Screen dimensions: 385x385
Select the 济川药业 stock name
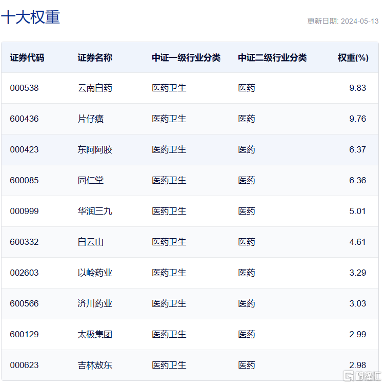tap(95, 303)
